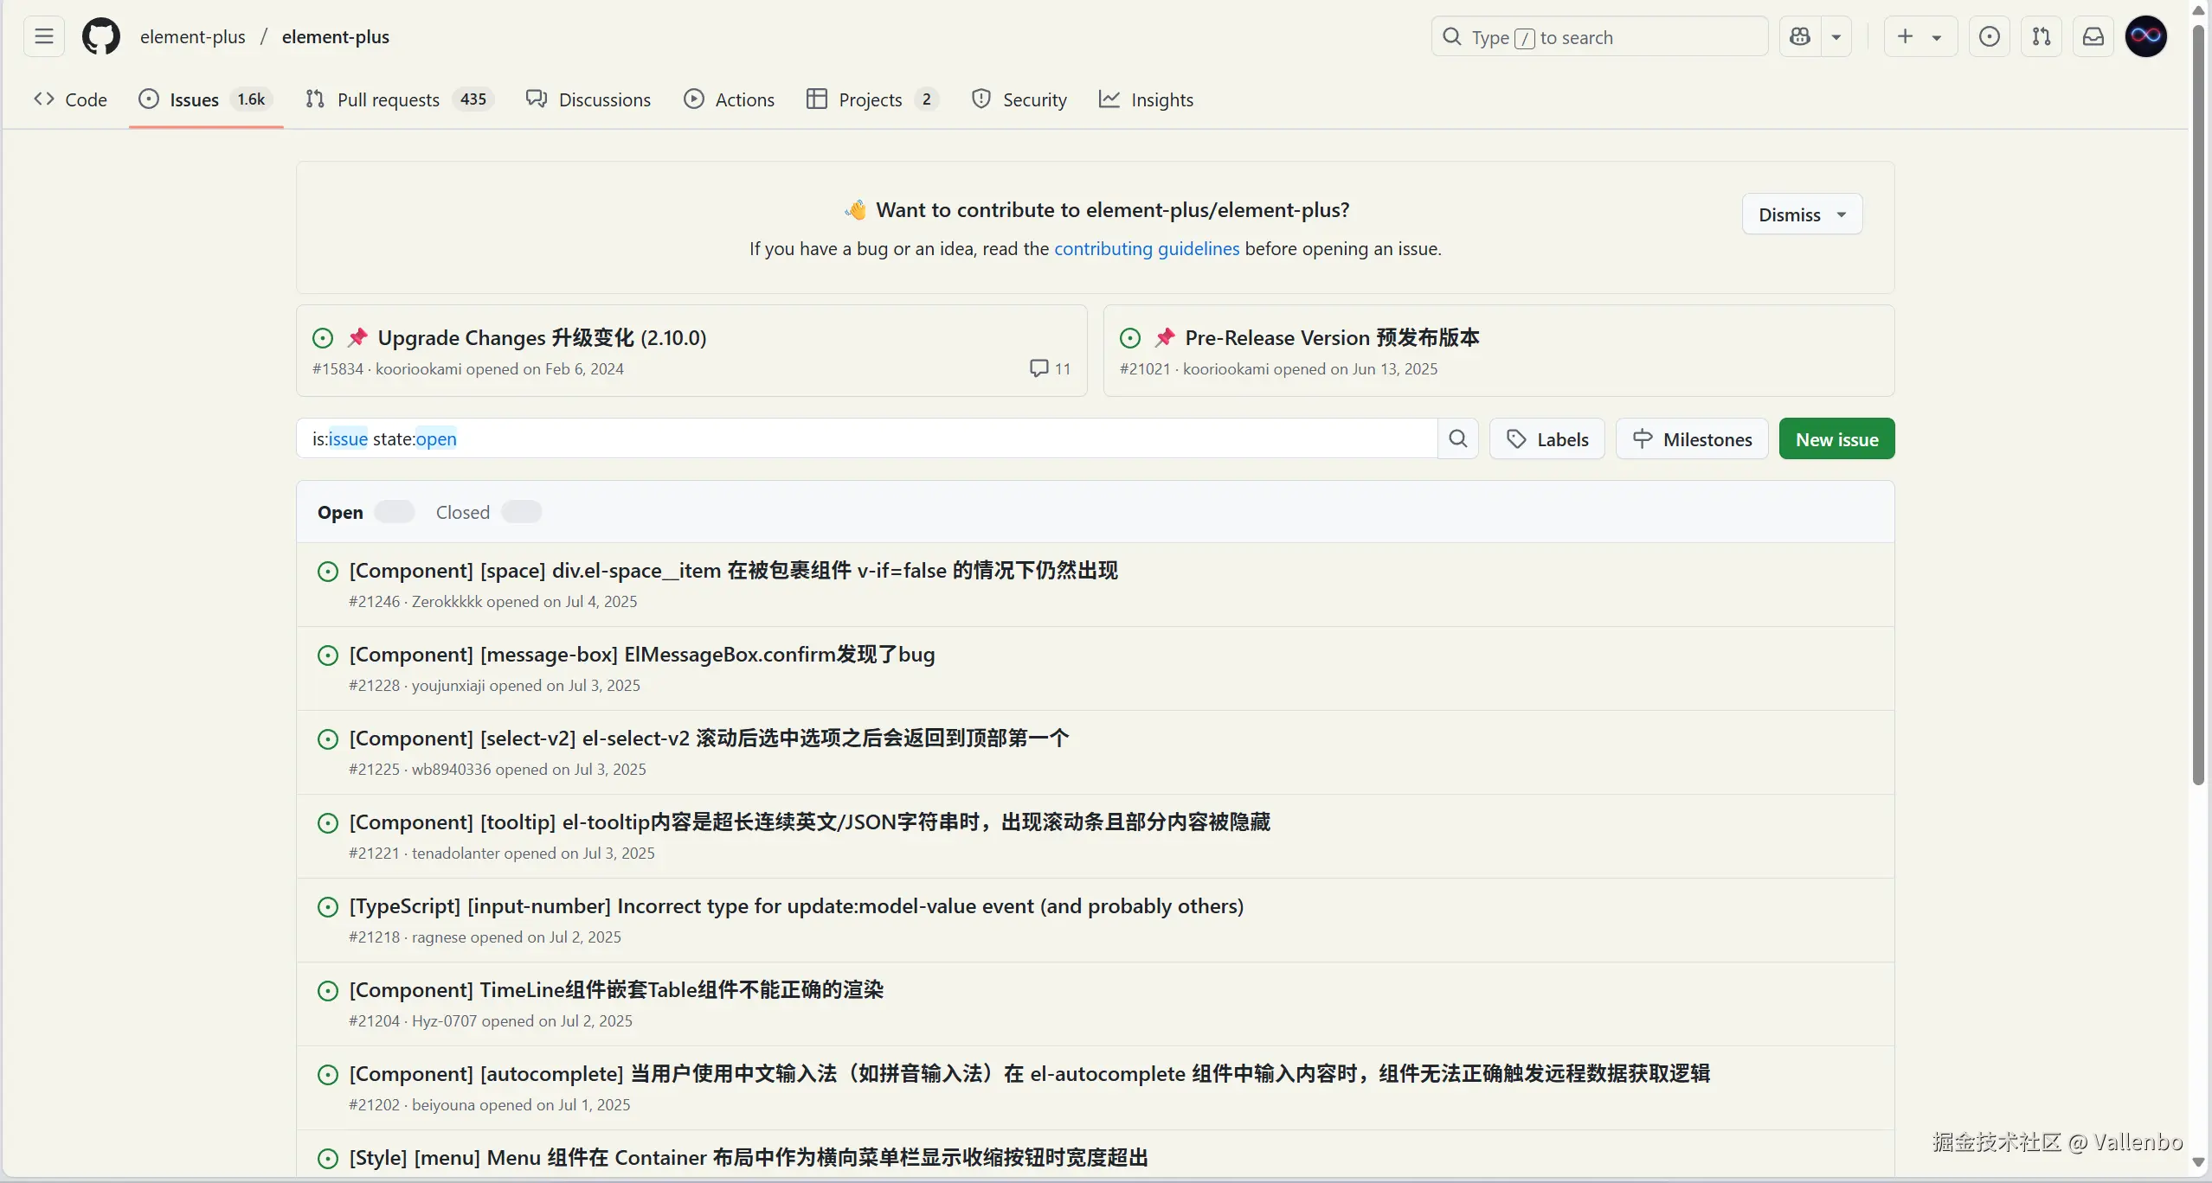Screen dimensions: 2212x1183
Task: Open the contributing guidelines link
Action: [x=1146, y=248]
